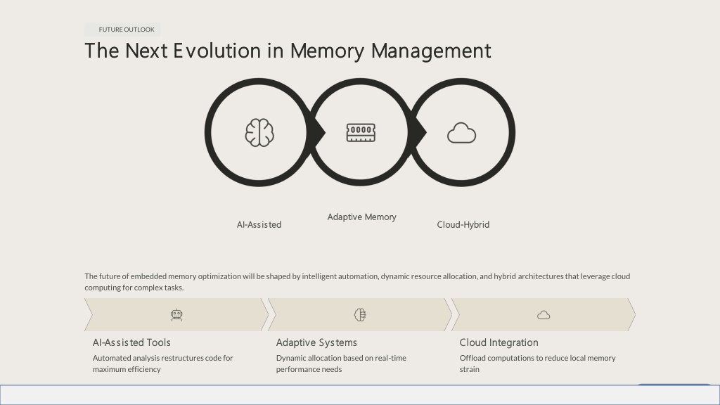Click the cloud icon in third circle
Viewport: 720px width, 405px height.
(x=461, y=133)
